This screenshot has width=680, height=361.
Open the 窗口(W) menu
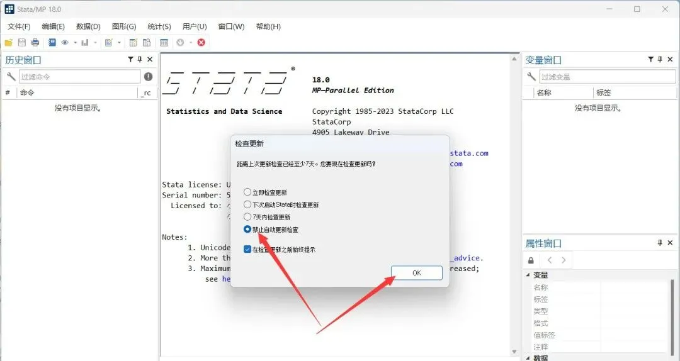[231, 26]
